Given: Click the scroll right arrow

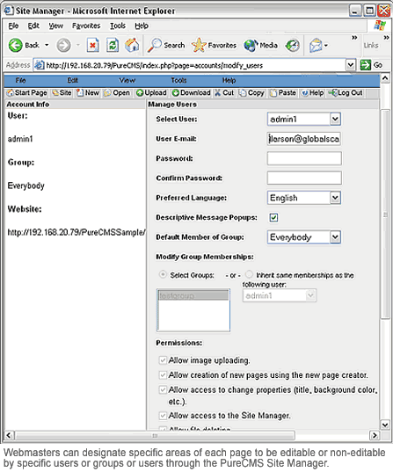Looking at the screenshot, I should [x=375, y=435].
